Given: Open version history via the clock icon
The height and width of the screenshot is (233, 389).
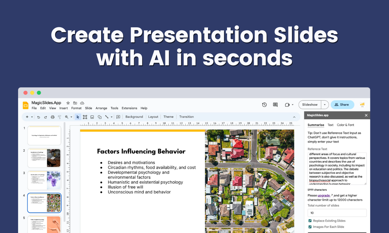Looking at the screenshot, I should tap(264, 105).
